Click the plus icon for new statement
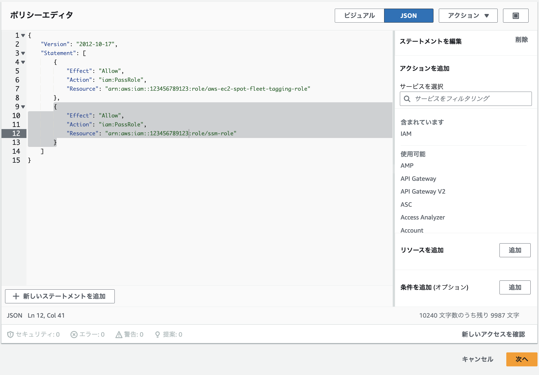539x375 pixels. pyautogui.click(x=16, y=296)
